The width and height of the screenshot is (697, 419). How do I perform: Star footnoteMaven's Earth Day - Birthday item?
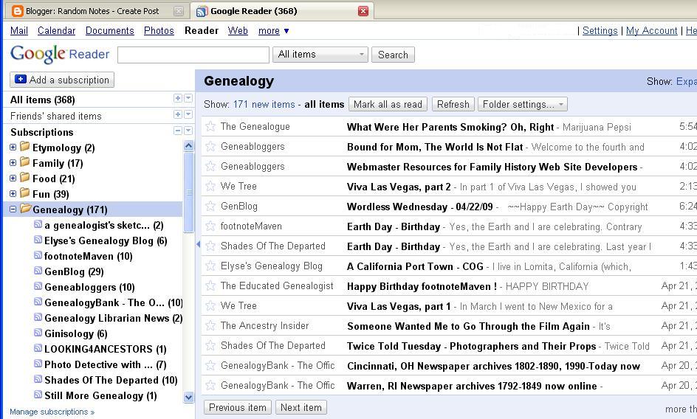pos(210,226)
